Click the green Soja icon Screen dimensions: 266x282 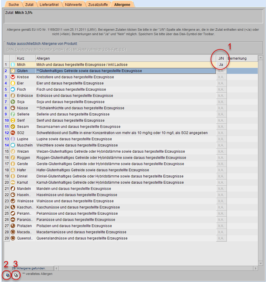tap(13, 102)
